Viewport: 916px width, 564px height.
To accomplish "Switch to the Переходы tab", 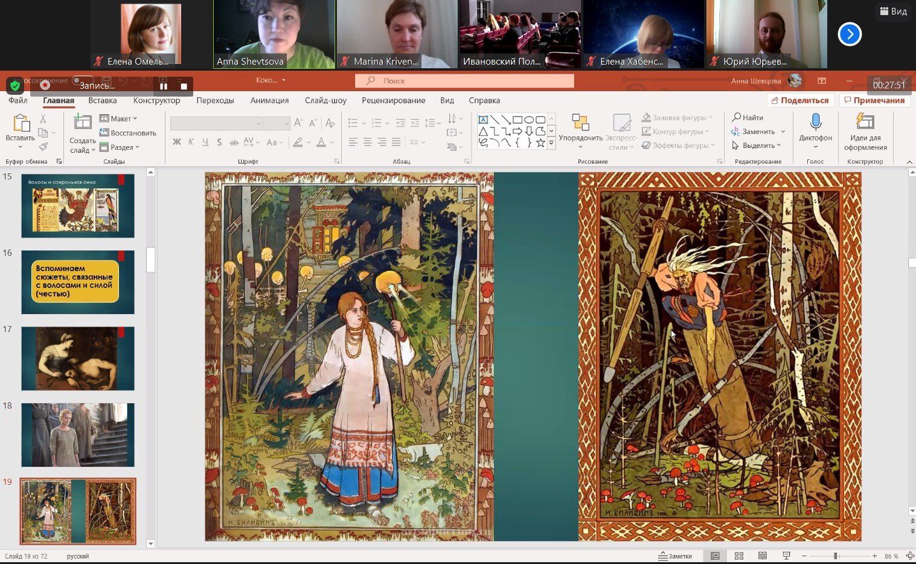I will point(215,100).
